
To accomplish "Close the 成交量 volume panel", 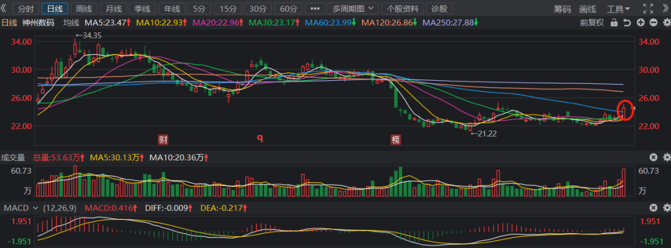I will (654, 158).
